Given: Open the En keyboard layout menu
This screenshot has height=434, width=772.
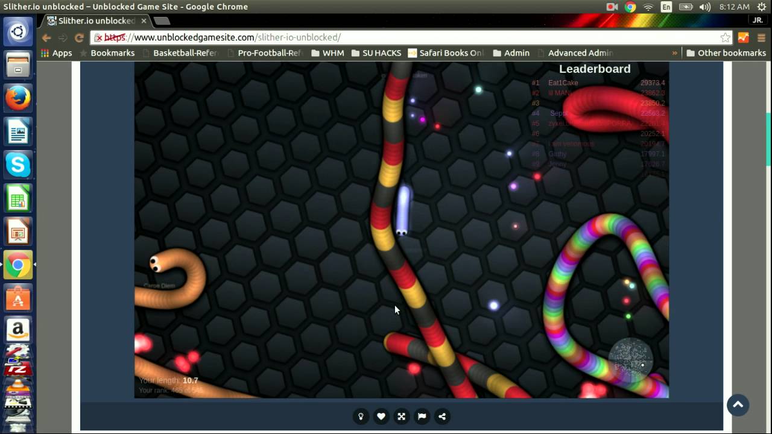Looking at the screenshot, I should (666, 7).
